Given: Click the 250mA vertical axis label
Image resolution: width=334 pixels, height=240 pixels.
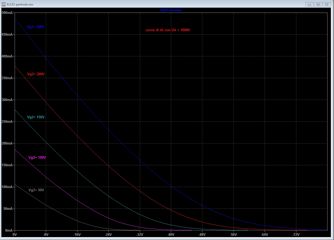Looking at the screenshot, I should point(7,122).
